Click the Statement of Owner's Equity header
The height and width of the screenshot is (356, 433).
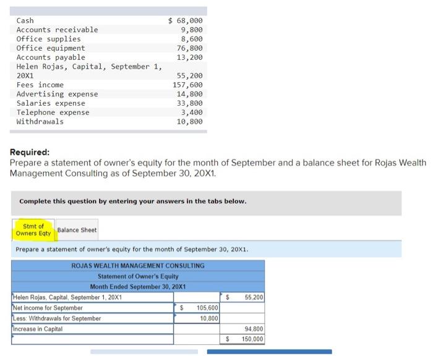tap(138, 276)
